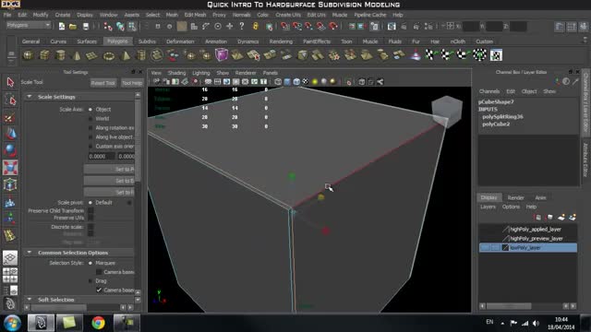
Task: Click the polygon sphere shelf icon
Action: [x=28, y=55]
